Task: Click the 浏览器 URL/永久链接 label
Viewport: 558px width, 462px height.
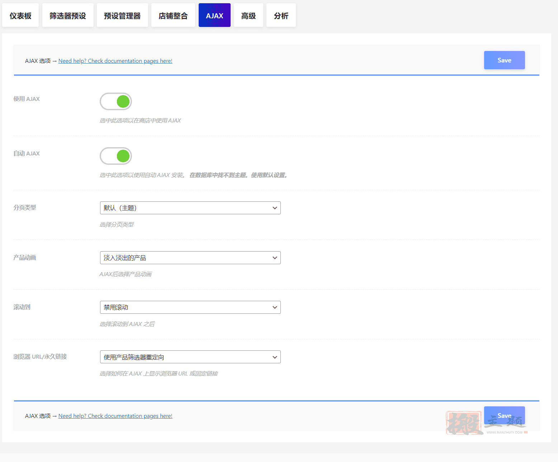Action: (40, 357)
